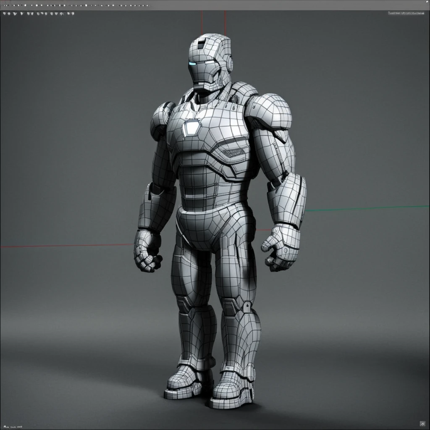Select the glowing chest reactor on the armor
This screenshot has height=430, width=430.
point(191,127)
